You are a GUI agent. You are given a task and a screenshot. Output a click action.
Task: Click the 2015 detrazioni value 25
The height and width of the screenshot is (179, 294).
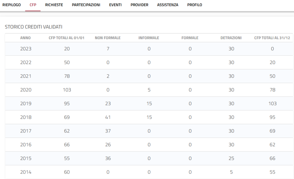pyautogui.click(x=231, y=158)
